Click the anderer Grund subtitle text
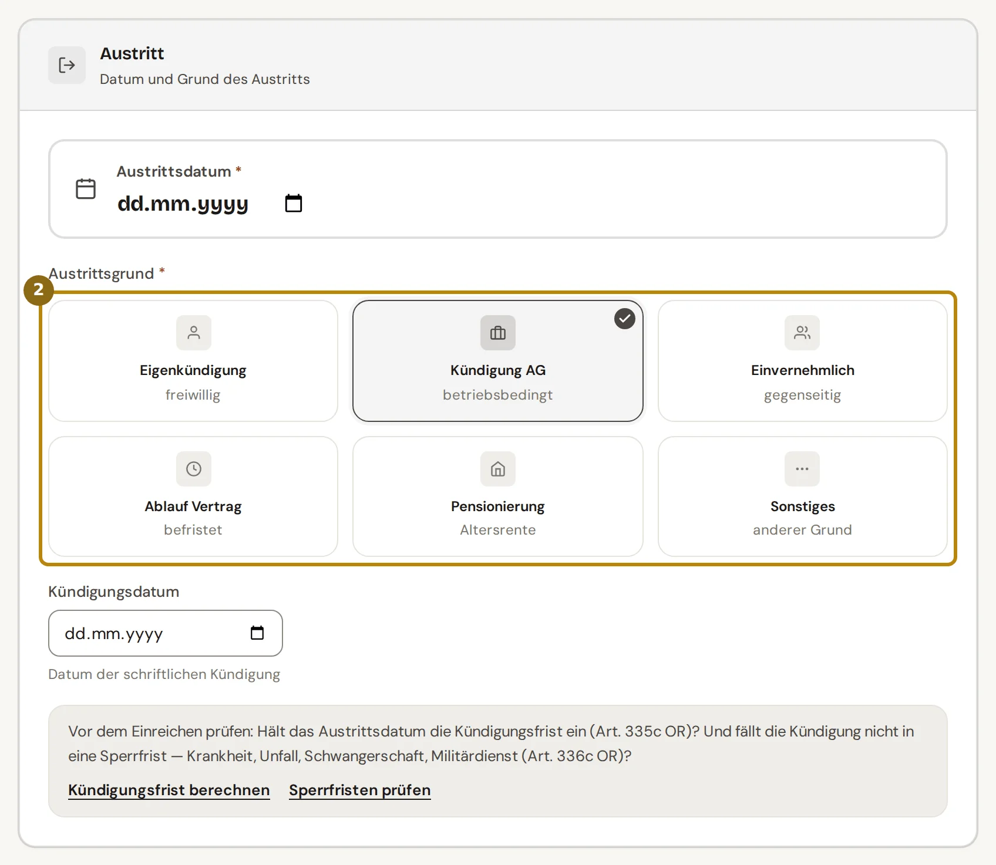This screenshot has height=865, width=996. pos(803,530)
